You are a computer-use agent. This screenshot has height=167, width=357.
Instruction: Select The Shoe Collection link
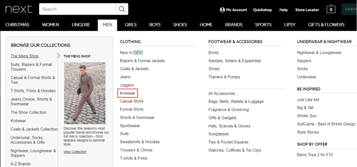point(28,112)
